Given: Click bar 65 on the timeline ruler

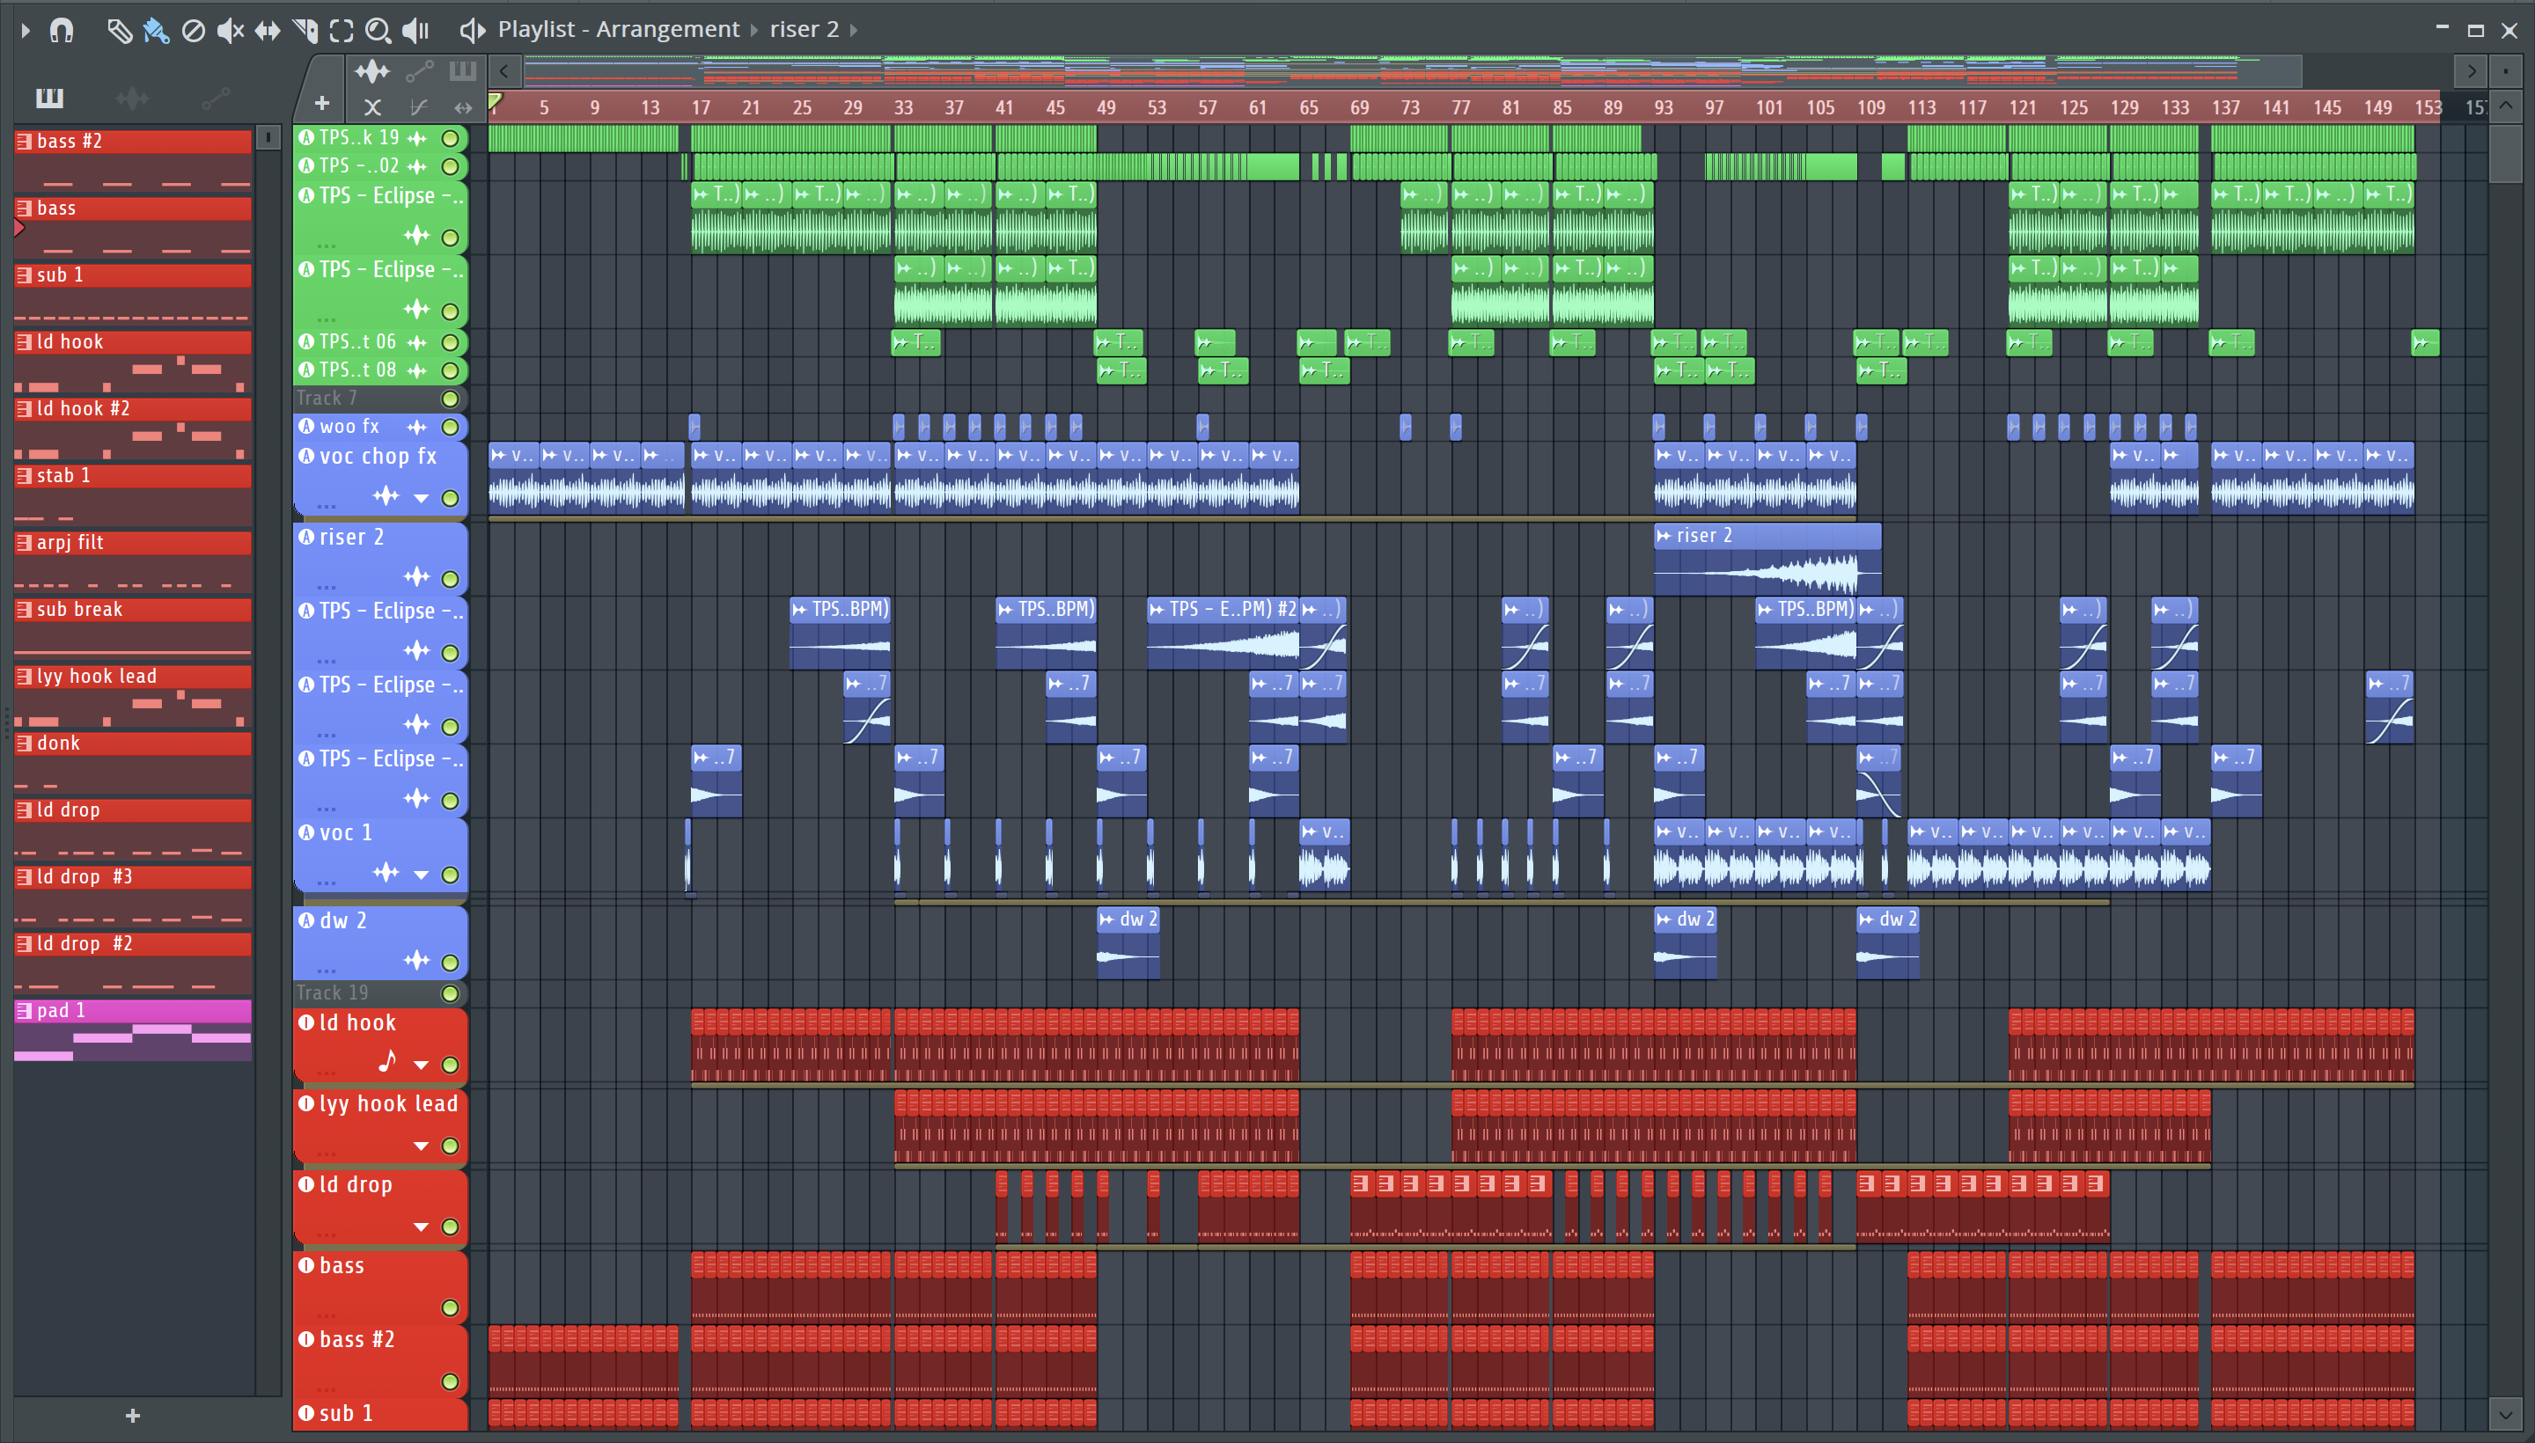Looking at the screenshot, I should (1309, 107).
